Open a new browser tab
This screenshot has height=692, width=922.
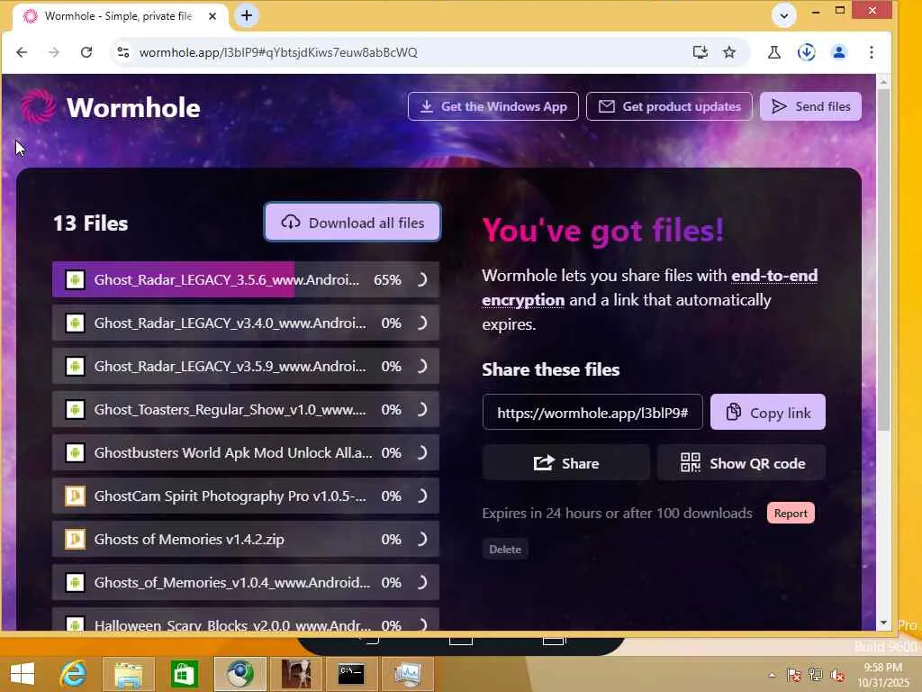click(247, 16)
